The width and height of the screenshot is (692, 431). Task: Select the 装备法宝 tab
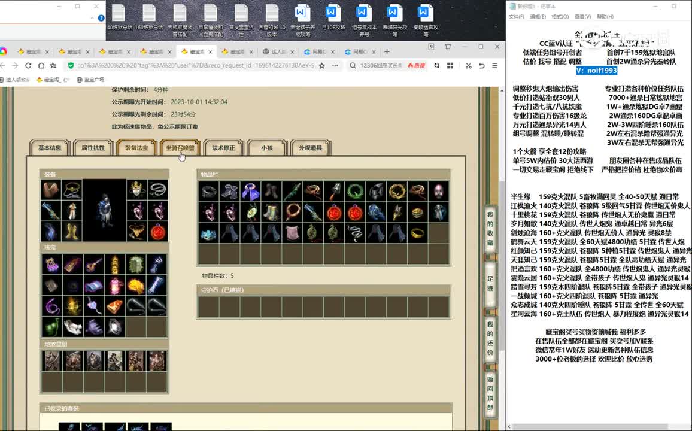(x=137, y=148)
